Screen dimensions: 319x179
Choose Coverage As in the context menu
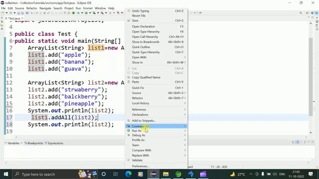tap(156, 126)
